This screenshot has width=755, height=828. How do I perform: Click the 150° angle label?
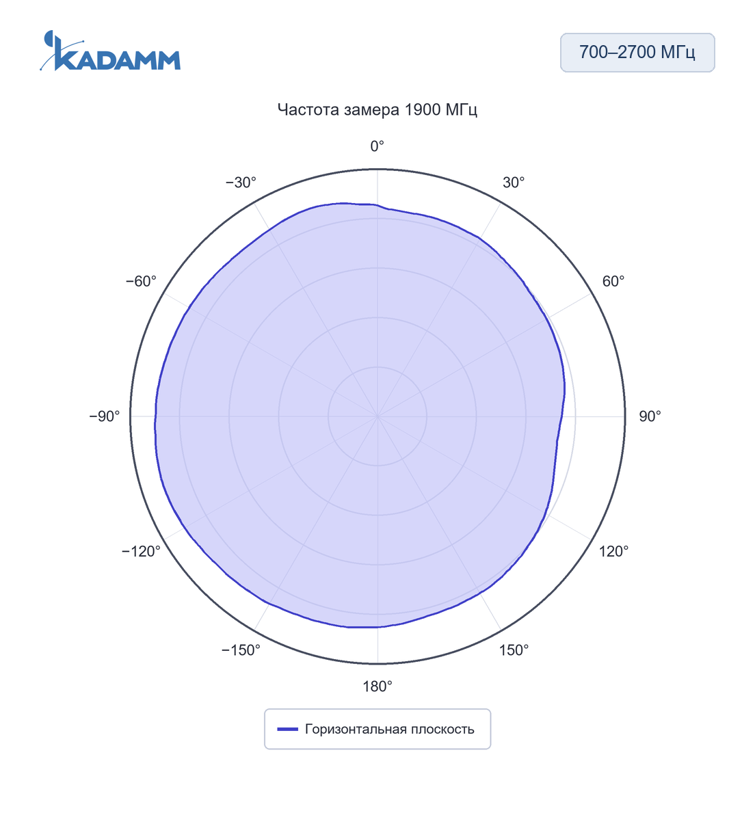(514, 650)
